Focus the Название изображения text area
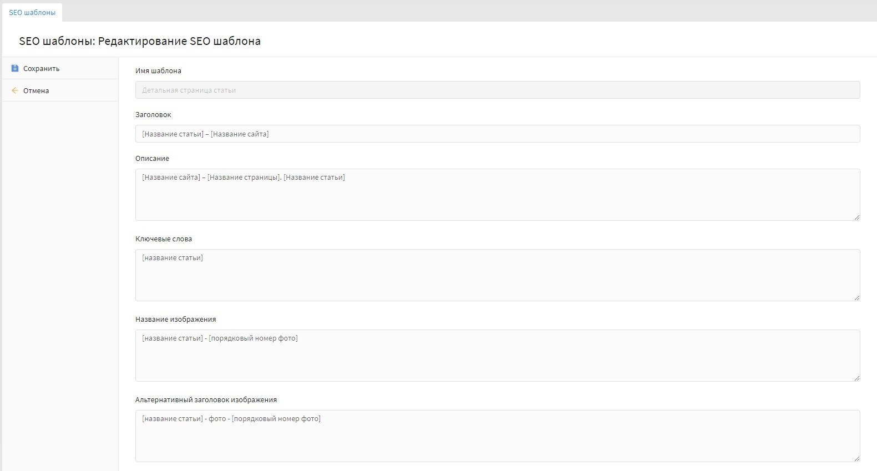 pos(497,356)
